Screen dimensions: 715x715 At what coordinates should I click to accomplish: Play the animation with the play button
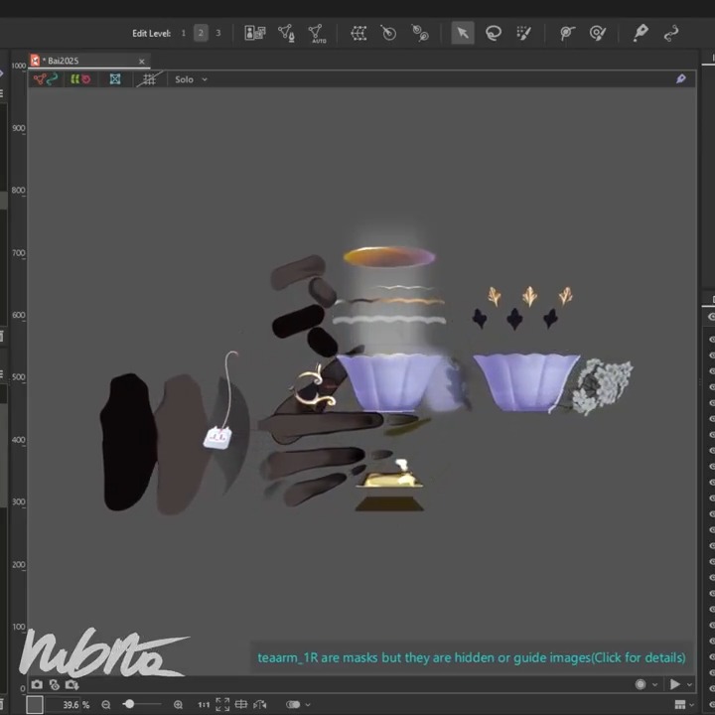[x=675, y=684]
